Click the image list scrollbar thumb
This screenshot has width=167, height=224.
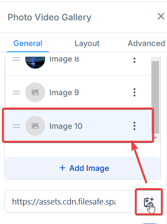click(155, 97)
